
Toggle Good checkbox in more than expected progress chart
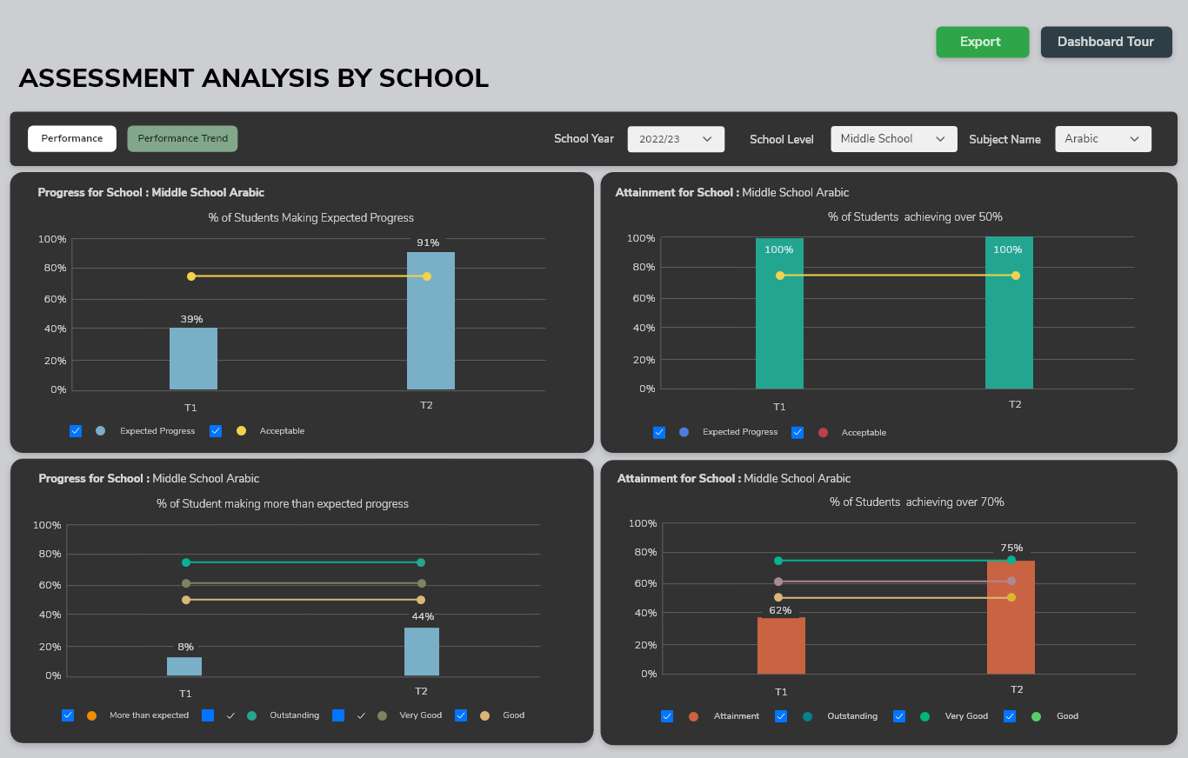click(x=461, y=715)
